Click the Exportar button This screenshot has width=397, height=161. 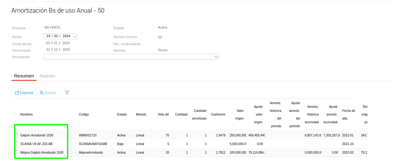coord(24,93)
